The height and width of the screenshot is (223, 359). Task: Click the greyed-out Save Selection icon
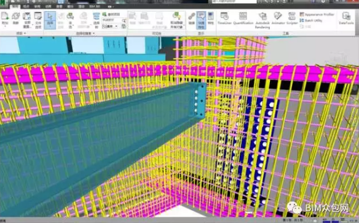[61, 16]
